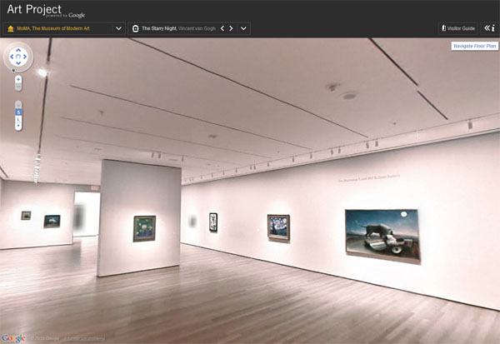Screen dimensions: 500x344
Task: Pan view up with compass arrow
Action: coord(18,50)
